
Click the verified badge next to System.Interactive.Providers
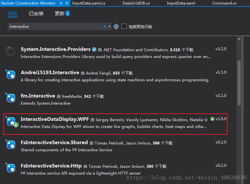pos(94,50)
